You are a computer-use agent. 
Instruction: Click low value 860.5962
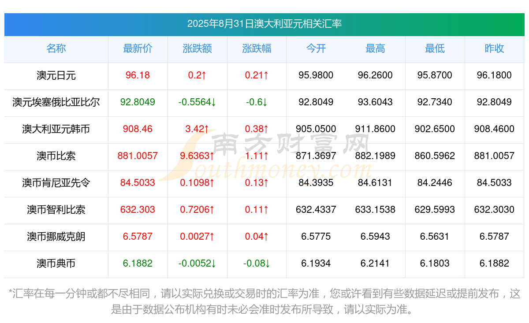pos(435,156)
